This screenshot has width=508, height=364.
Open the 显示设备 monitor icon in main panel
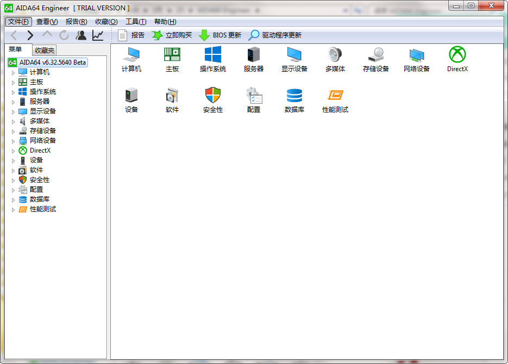[294, 60]
